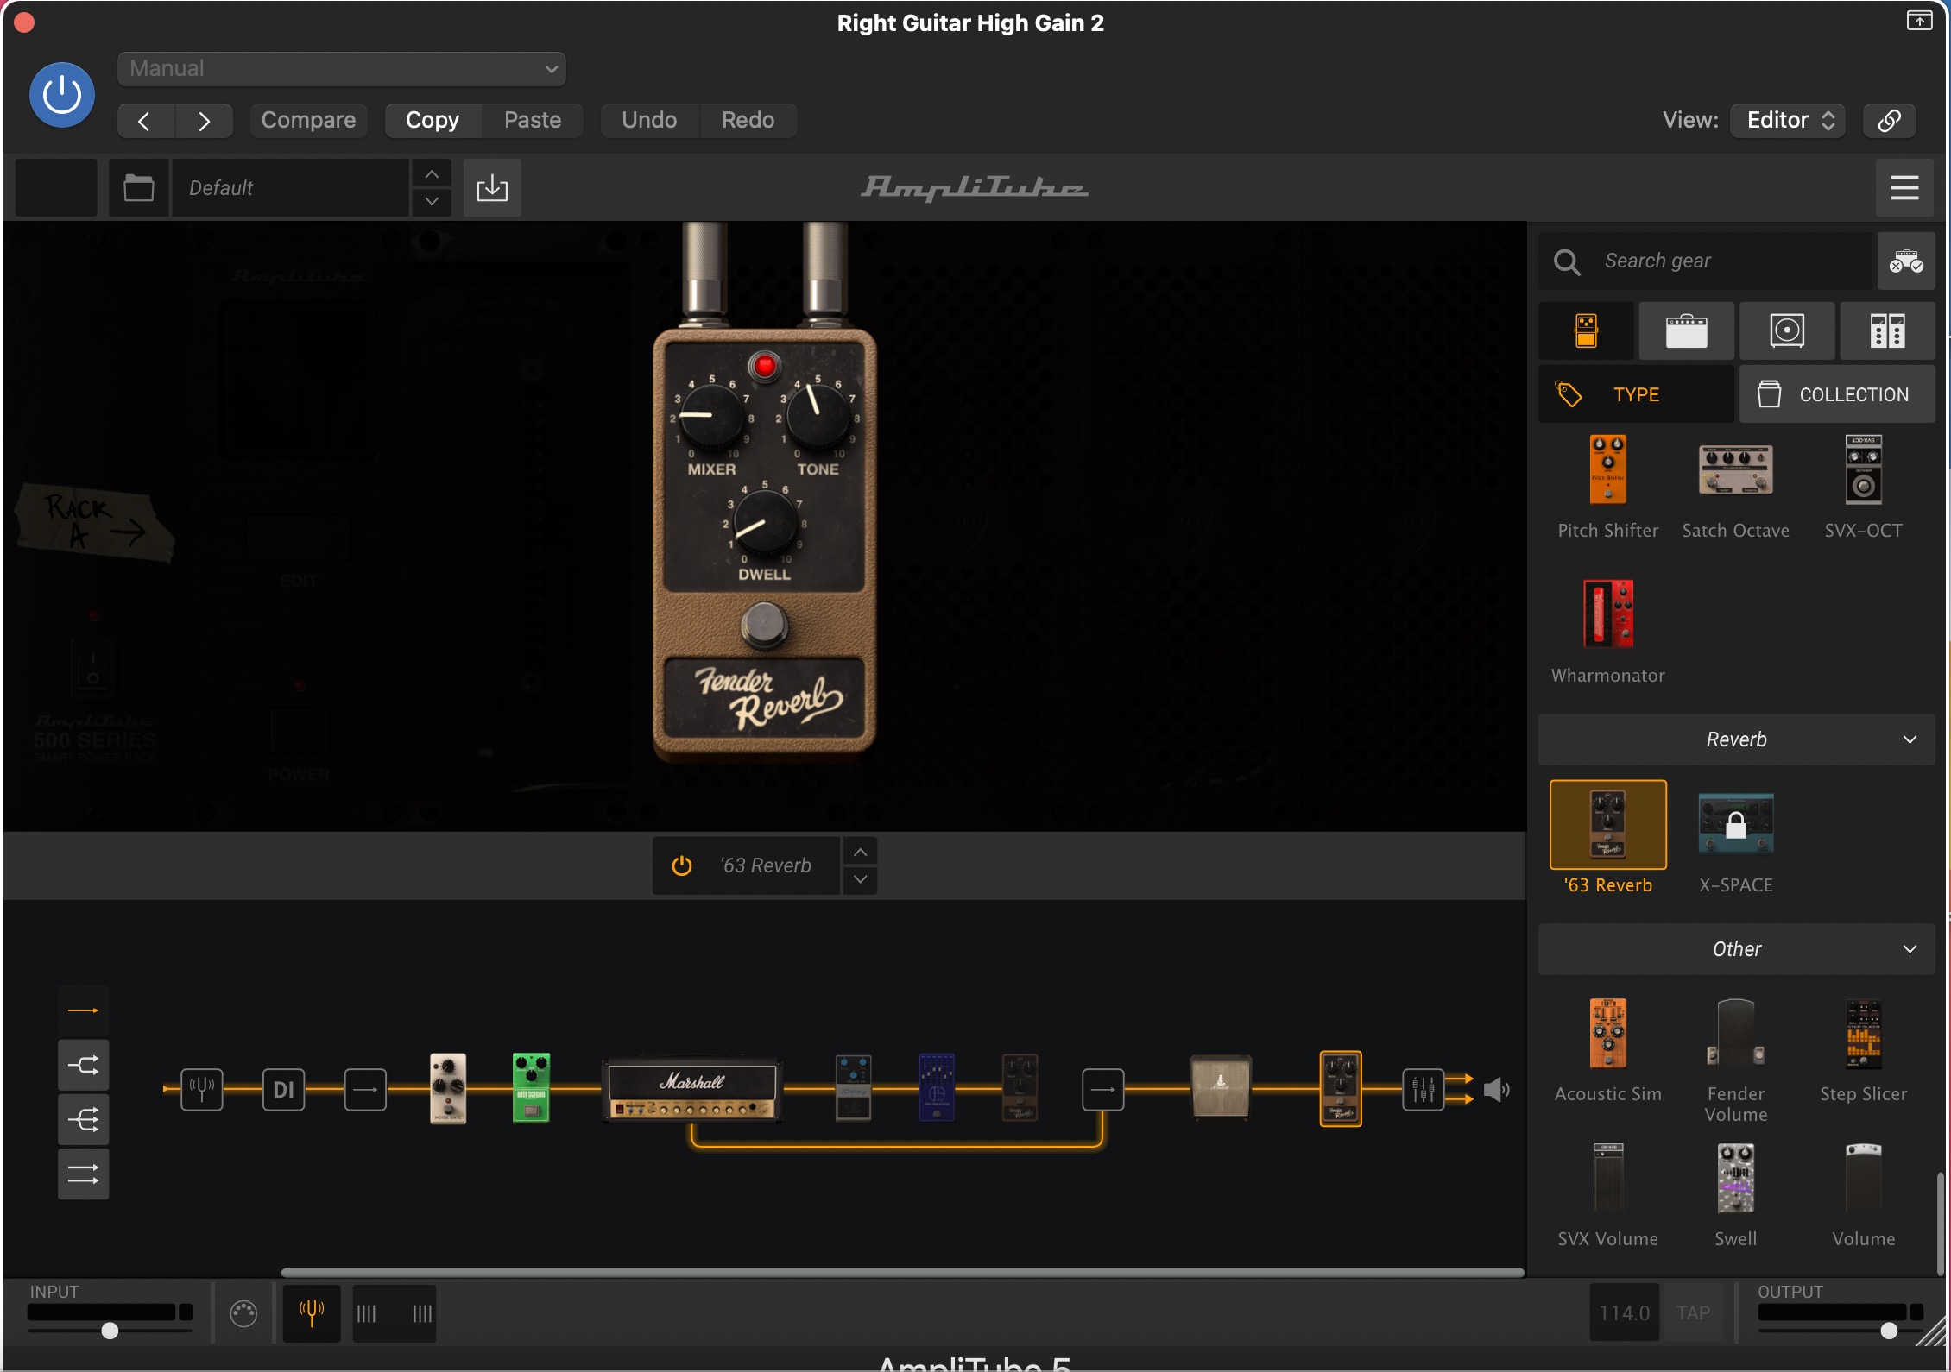Open the hamburger main menu
The width and height of the screenshot is (1951, 1372).
click(1904, 187)
